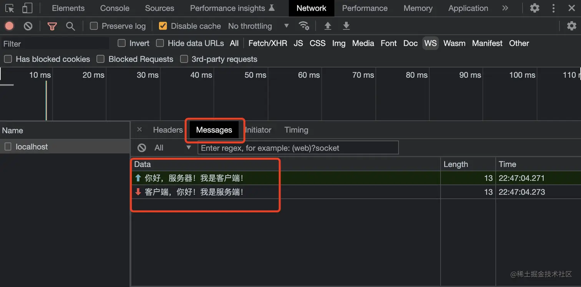Filter by Manifest requests
The image size is (581, 287).
tap(487, 43)
